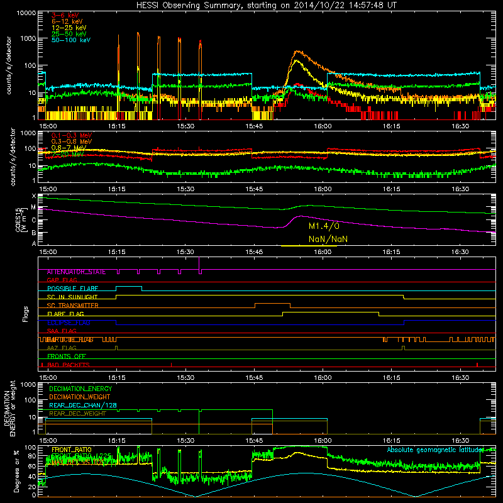Click the 0.8-7 MeV legend label

(69, 148)
